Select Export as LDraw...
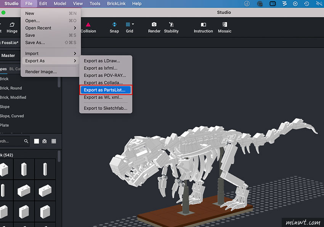 click(106, 61)
